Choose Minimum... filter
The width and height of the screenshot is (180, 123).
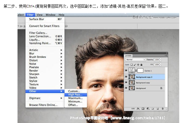click(76, 102)
